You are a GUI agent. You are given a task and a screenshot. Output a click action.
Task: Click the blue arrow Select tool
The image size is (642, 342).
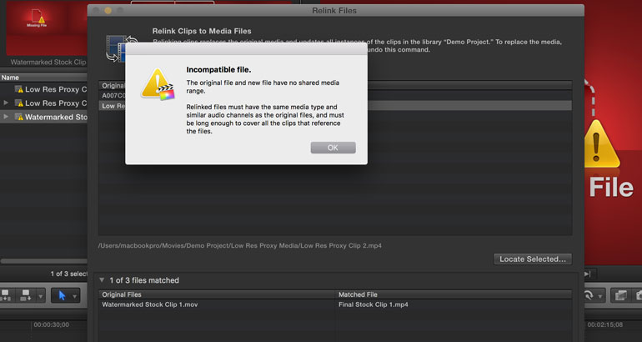point(62,295)
